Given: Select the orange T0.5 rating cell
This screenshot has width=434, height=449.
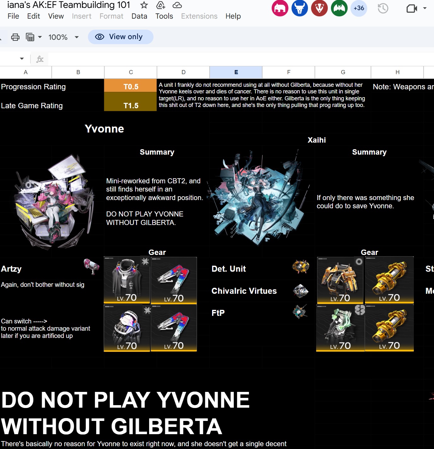Looking at the screenshot, I should pos(130,86).
